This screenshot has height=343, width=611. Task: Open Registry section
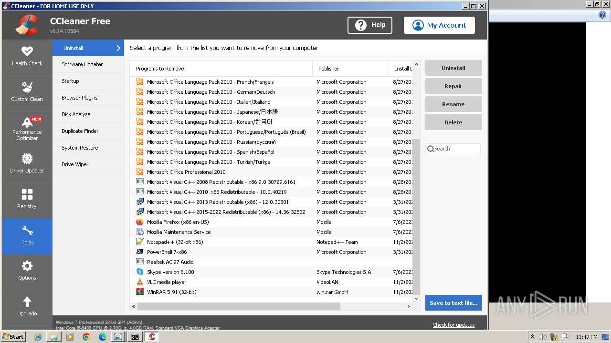[27, 200]
